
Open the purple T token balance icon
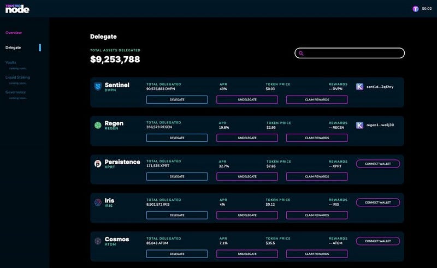click(415, 9)
